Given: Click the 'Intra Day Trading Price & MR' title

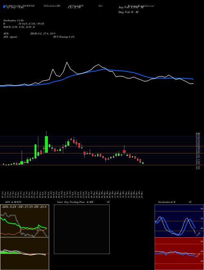Looking at the screenshot, I should click(75, 202).
